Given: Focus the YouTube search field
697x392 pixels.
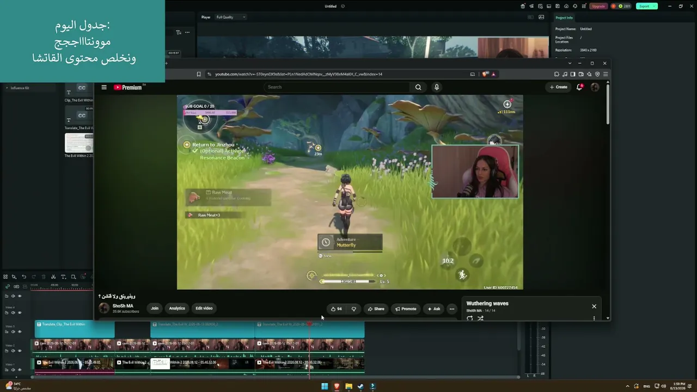Looking at the screenshot, I should pyautogui.click(x=337, y=87).
